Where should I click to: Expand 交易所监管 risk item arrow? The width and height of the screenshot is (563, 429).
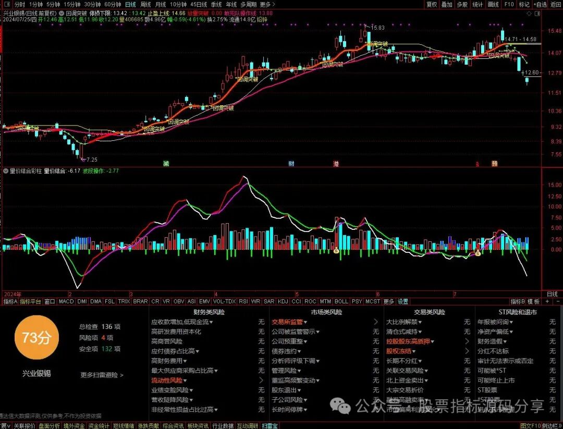376,322
